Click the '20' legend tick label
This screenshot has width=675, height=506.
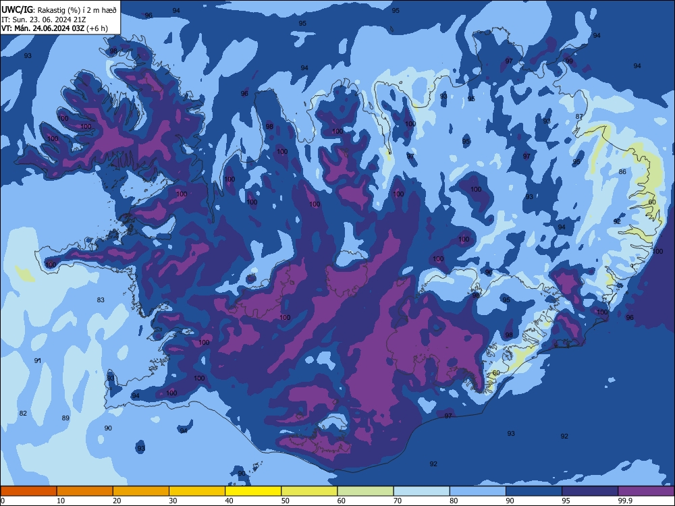[117, 501]
